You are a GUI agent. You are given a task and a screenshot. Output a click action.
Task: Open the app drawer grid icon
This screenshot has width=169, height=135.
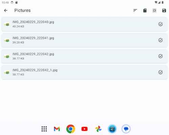[x=44, y=129]
